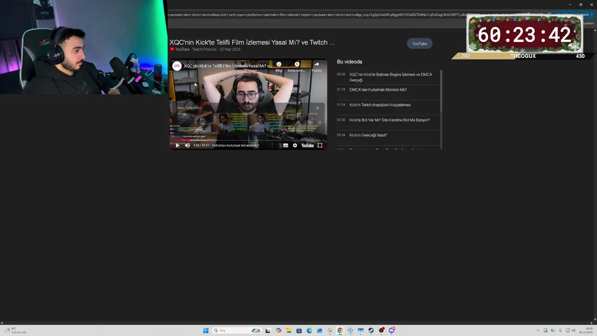Show next suggested videos with the right arrow

[319, 123]
